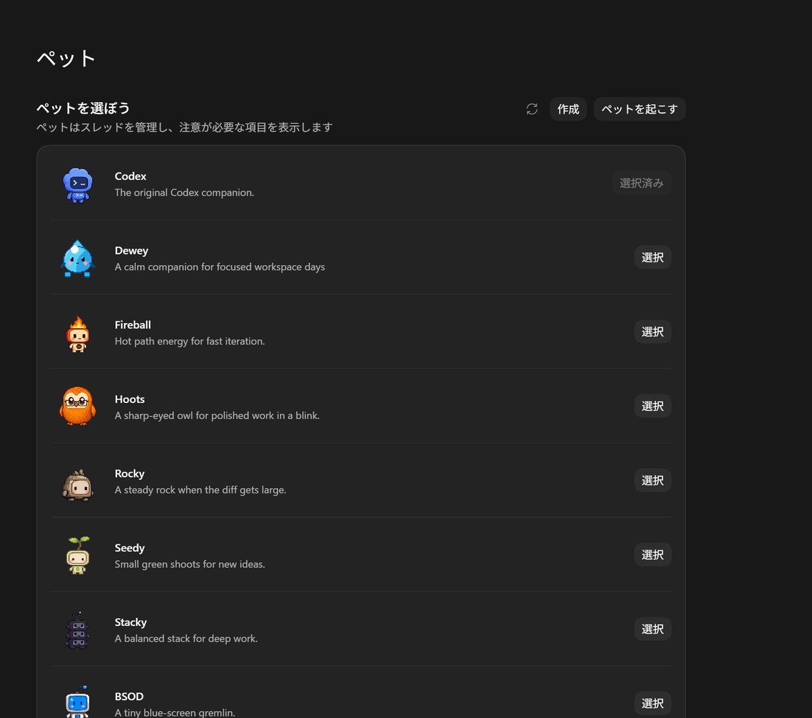Click the Seedy pet name
This screenshot has width=812, height=718.
(x=129, y=548)
